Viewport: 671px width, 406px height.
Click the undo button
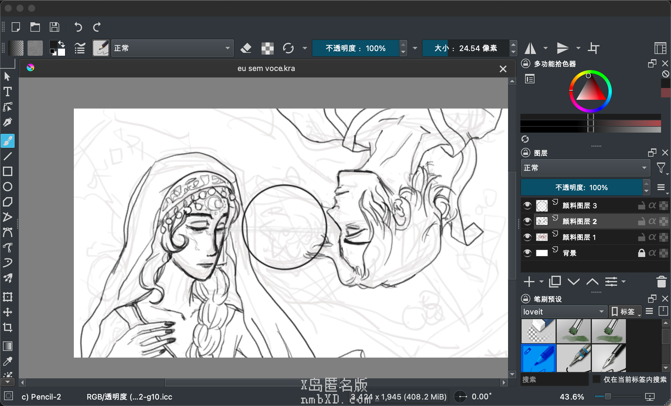(78, 27)
